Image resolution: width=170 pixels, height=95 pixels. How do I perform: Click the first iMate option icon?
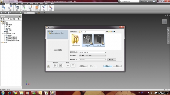click(68, 65)
